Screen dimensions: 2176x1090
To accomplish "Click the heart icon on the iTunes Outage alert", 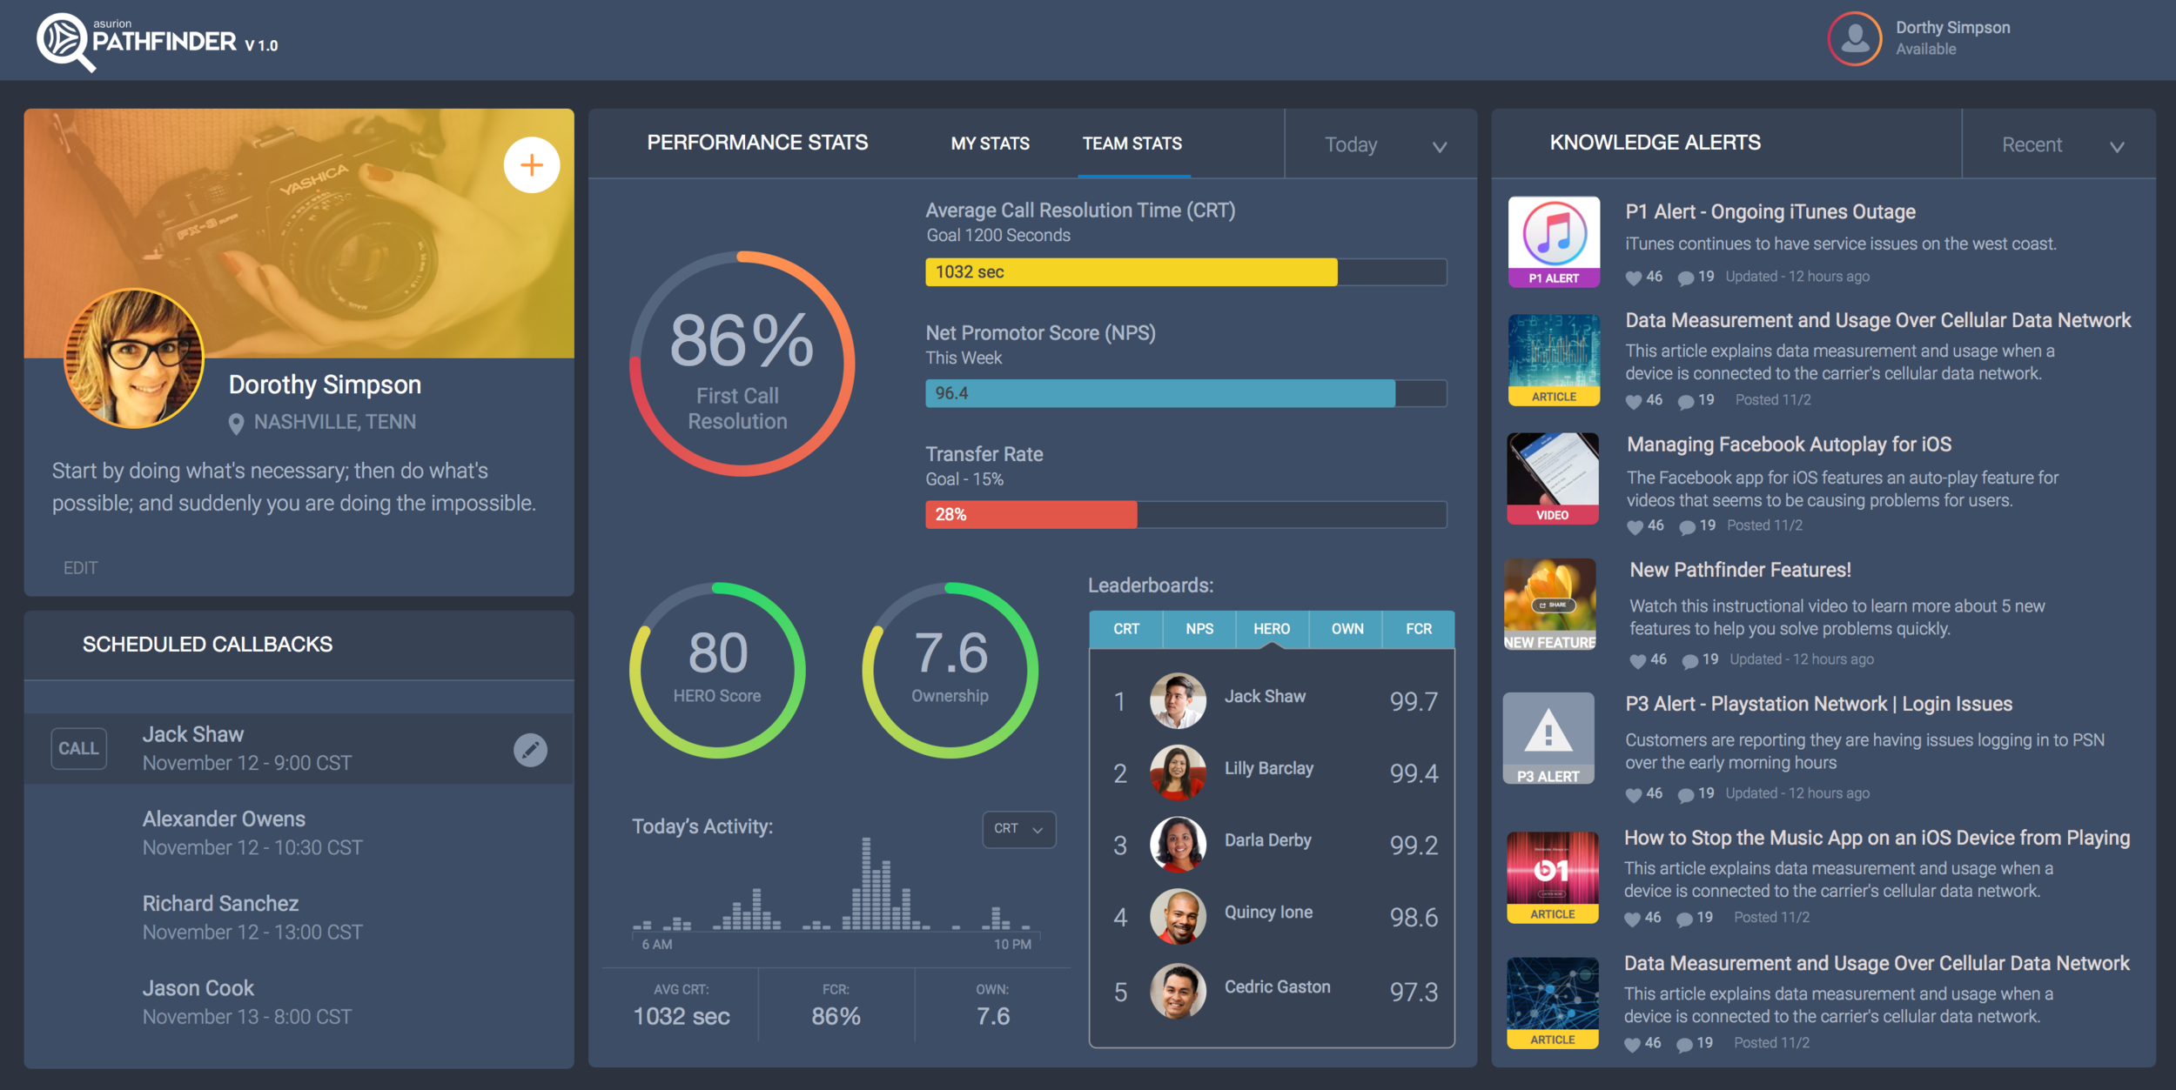I will coord(1632,277).
